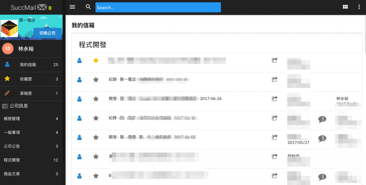Click person icon of 紀錄 - 第一電店 row

pyautogui.click(x=79, y=80)
